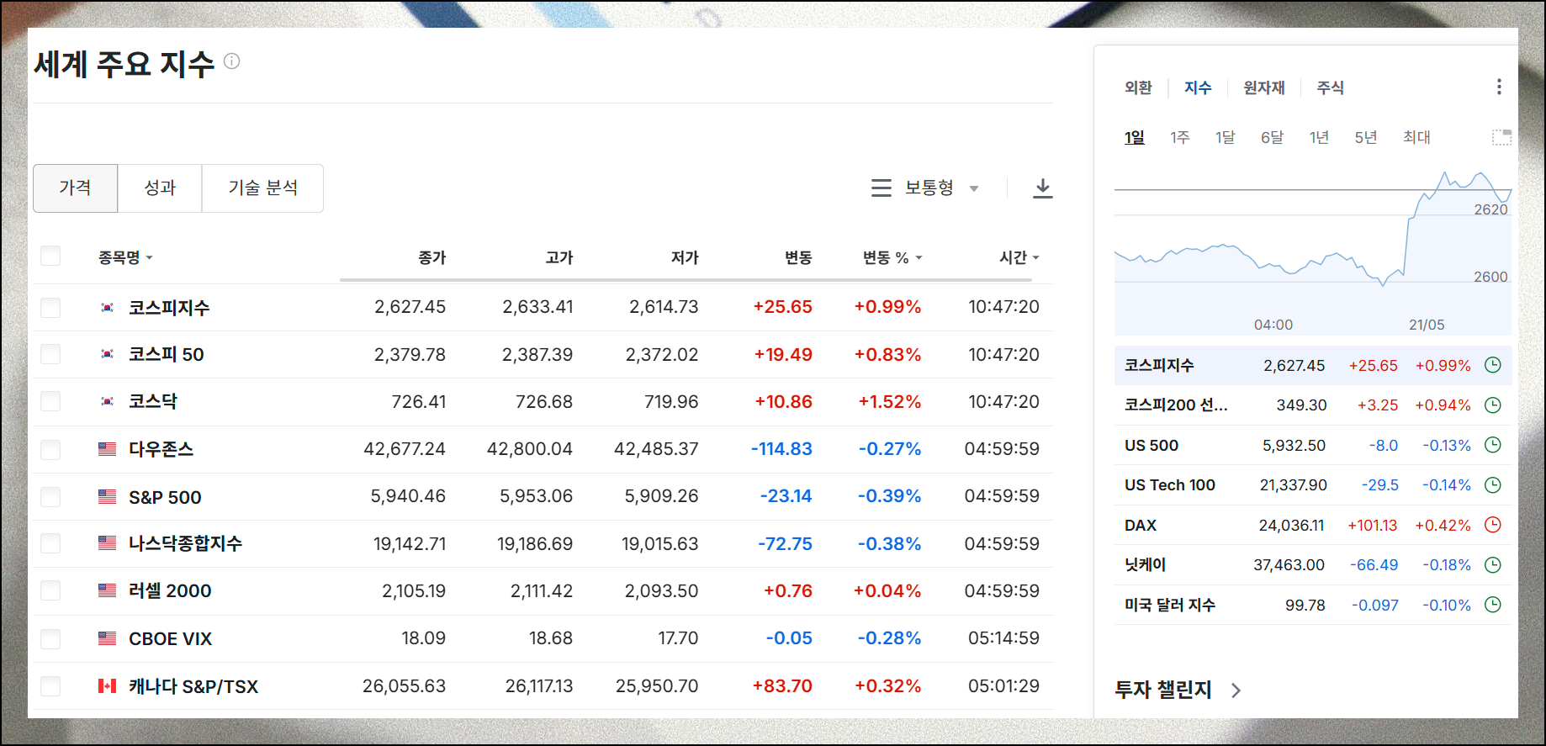1546x746 pixels.
Task: Sort by 종목명 column dropdown
Action: coord(125,257)
